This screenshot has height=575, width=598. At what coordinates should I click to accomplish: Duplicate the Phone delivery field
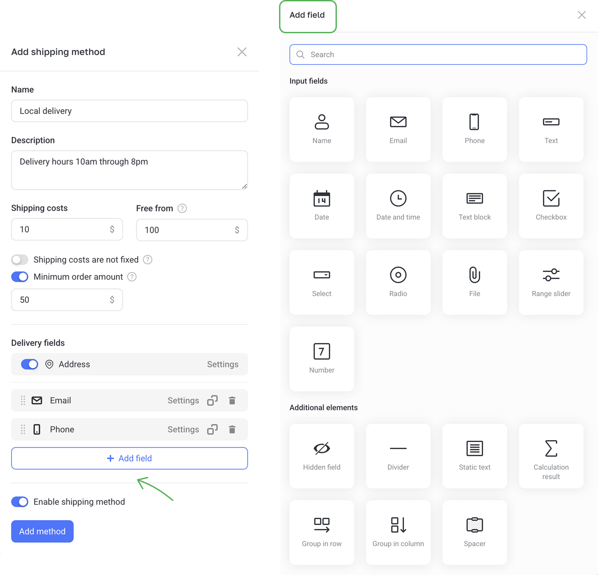coord(212,429)
